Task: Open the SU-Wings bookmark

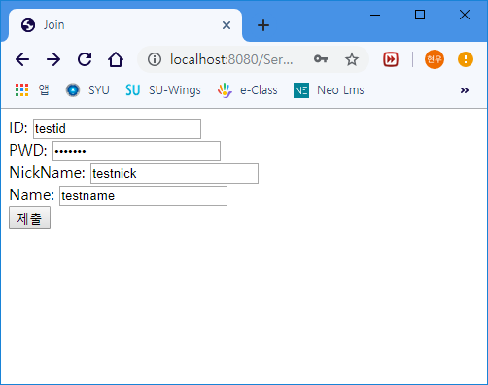Action: click(x=163, y=90)
